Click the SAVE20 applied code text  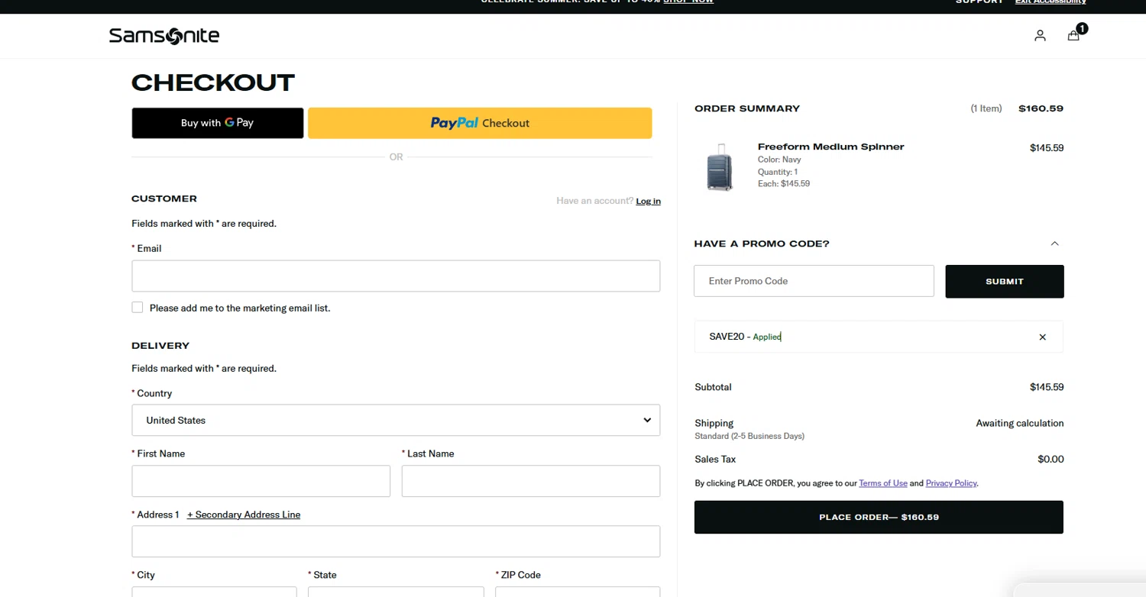[x=745, y=337]
